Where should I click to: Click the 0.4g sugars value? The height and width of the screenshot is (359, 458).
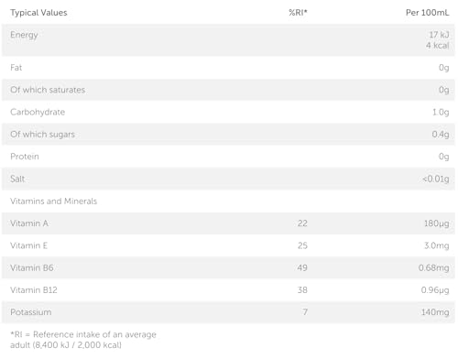[441, 135]
